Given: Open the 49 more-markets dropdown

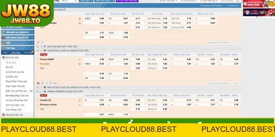Looking at the screenshot, I should [236, 83].
